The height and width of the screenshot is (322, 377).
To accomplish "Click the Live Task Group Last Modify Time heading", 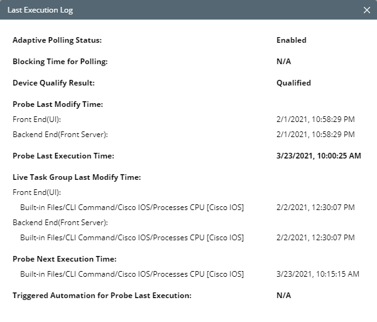I will [77, 177].
